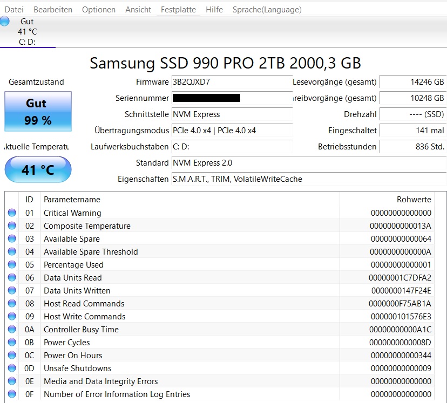This screenshot has width=447, height=403.
Task: Click the status orb for Media and Data Integrity Errors
Action: click(12, 381)
